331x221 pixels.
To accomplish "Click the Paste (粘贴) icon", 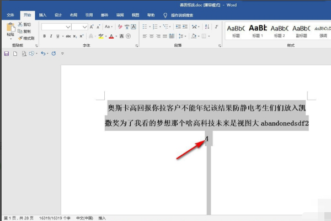I will (10, 29).
